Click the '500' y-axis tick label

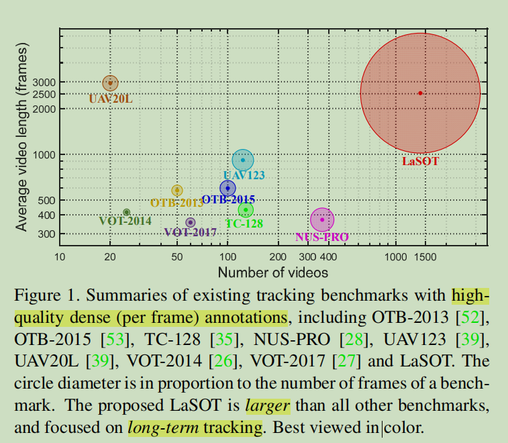[x=47, y=201]
